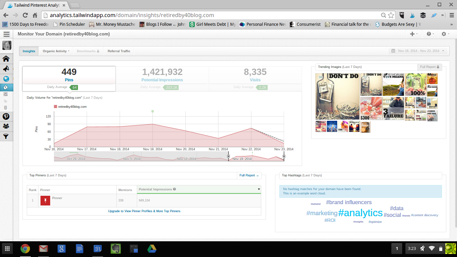
Task: Go back to the previous page
Action: click(6, 15)
